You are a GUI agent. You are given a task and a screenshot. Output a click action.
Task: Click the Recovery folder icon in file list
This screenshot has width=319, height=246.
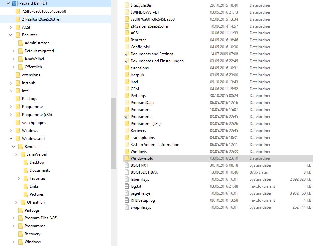pos(126,131)
